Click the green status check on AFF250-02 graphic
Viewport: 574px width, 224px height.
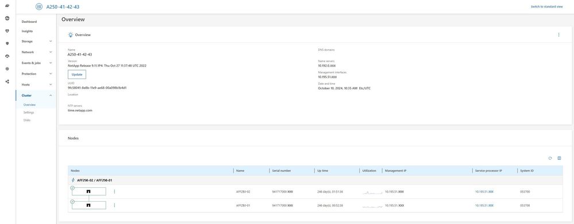point(72,188)
